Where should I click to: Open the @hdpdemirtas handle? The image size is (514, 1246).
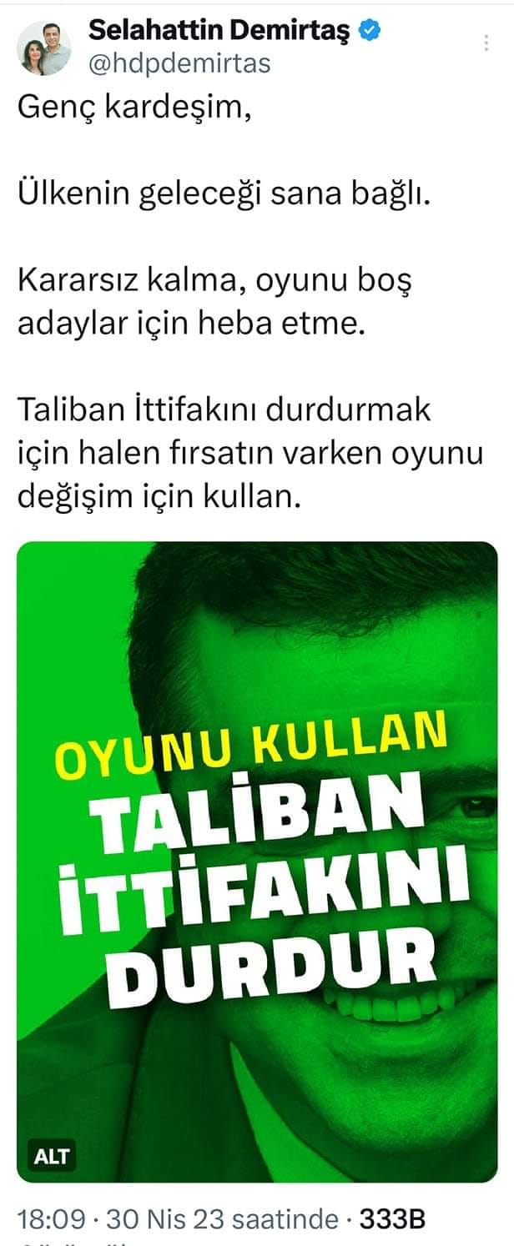point(179,63)
